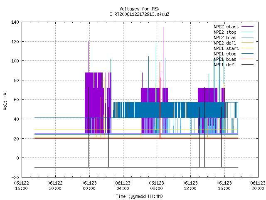Viewport: 266px width, 200px height.
Task: Click the Time (yymmdd HH:MM) axis label
Action: point(139,196)
